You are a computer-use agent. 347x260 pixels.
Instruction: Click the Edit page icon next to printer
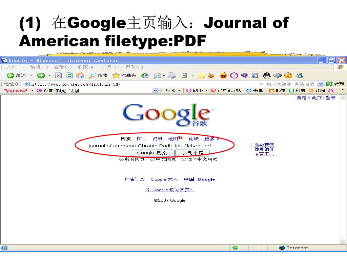coord(184,75)
